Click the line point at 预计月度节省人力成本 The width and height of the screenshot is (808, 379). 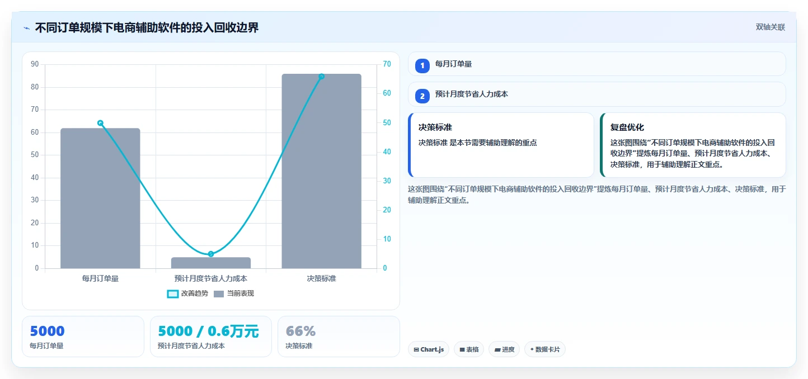click(211, 254)
